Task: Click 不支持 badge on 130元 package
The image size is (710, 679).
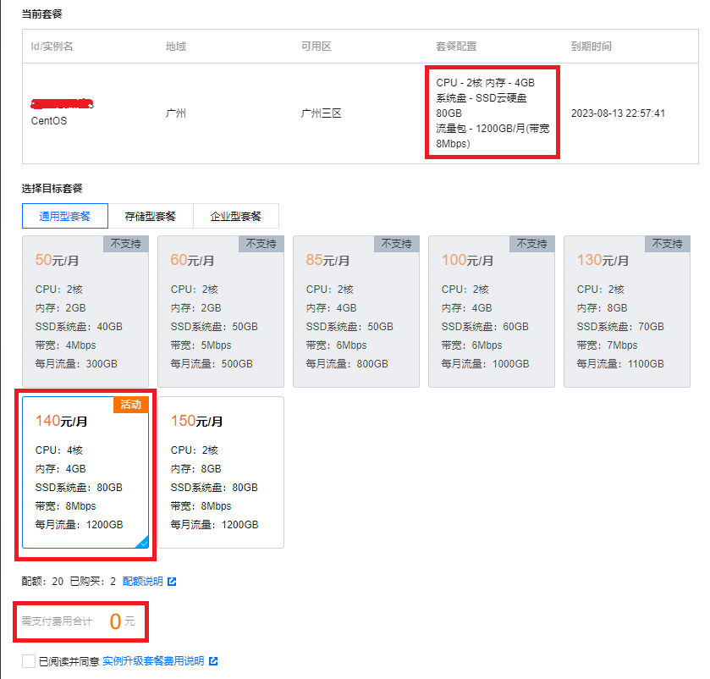Action: pos(668,244)
